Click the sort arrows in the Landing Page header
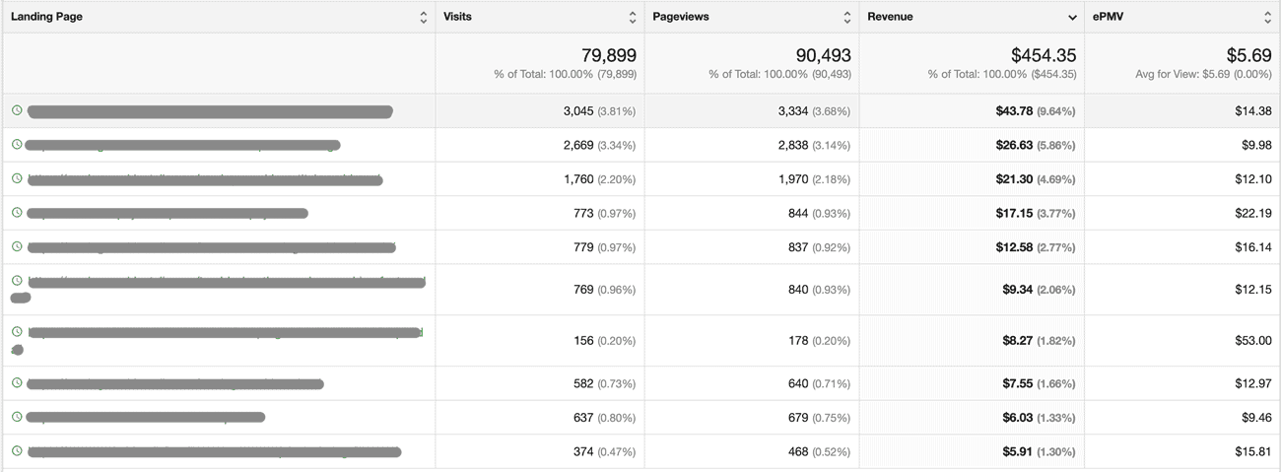Image resolution: width=1281 pixels, height=472 pixels. tap(423, 18)
